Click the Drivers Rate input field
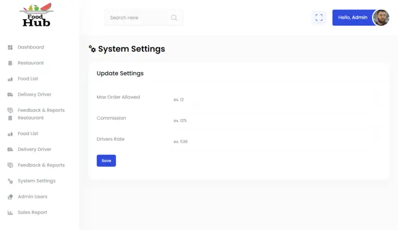 [276, 142]
